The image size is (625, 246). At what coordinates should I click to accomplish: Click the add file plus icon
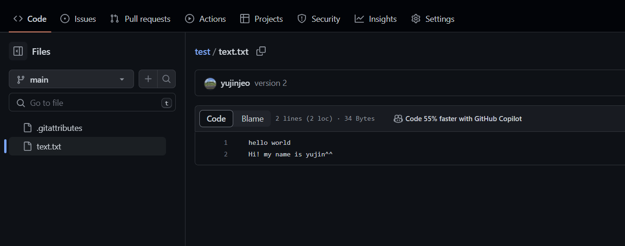click(148, 79)
